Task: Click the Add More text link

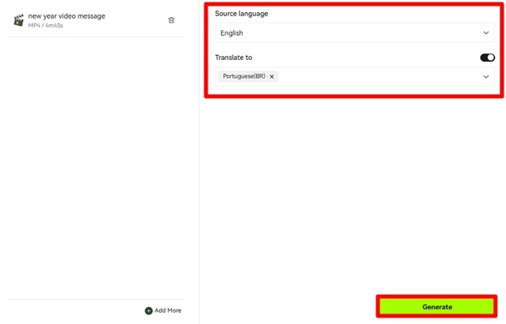Action: [168, 310]
